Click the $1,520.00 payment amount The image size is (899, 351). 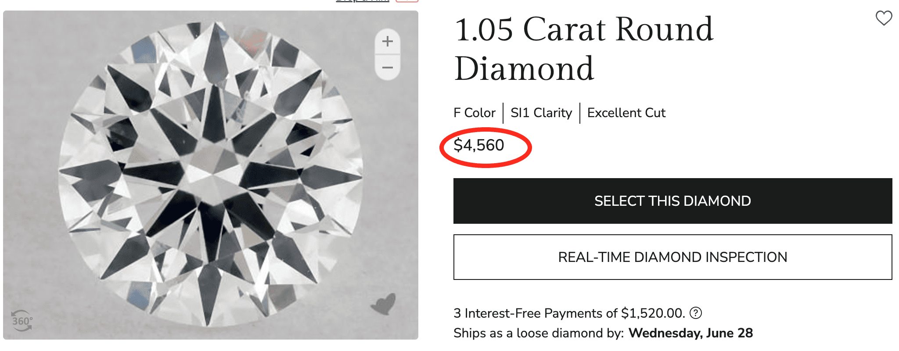(x=652, y=313)
